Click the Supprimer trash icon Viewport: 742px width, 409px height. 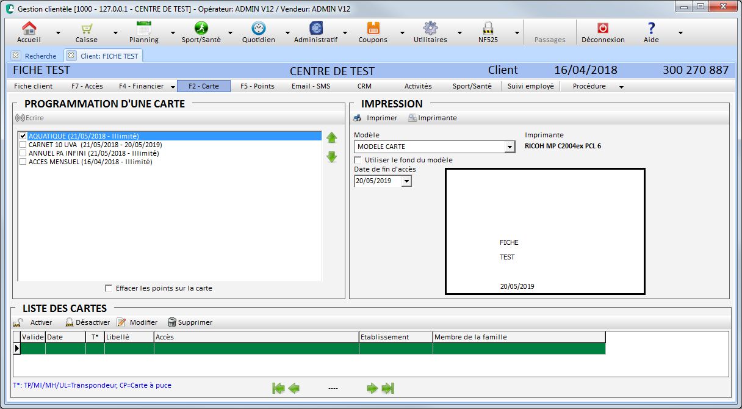pos(172,322)
